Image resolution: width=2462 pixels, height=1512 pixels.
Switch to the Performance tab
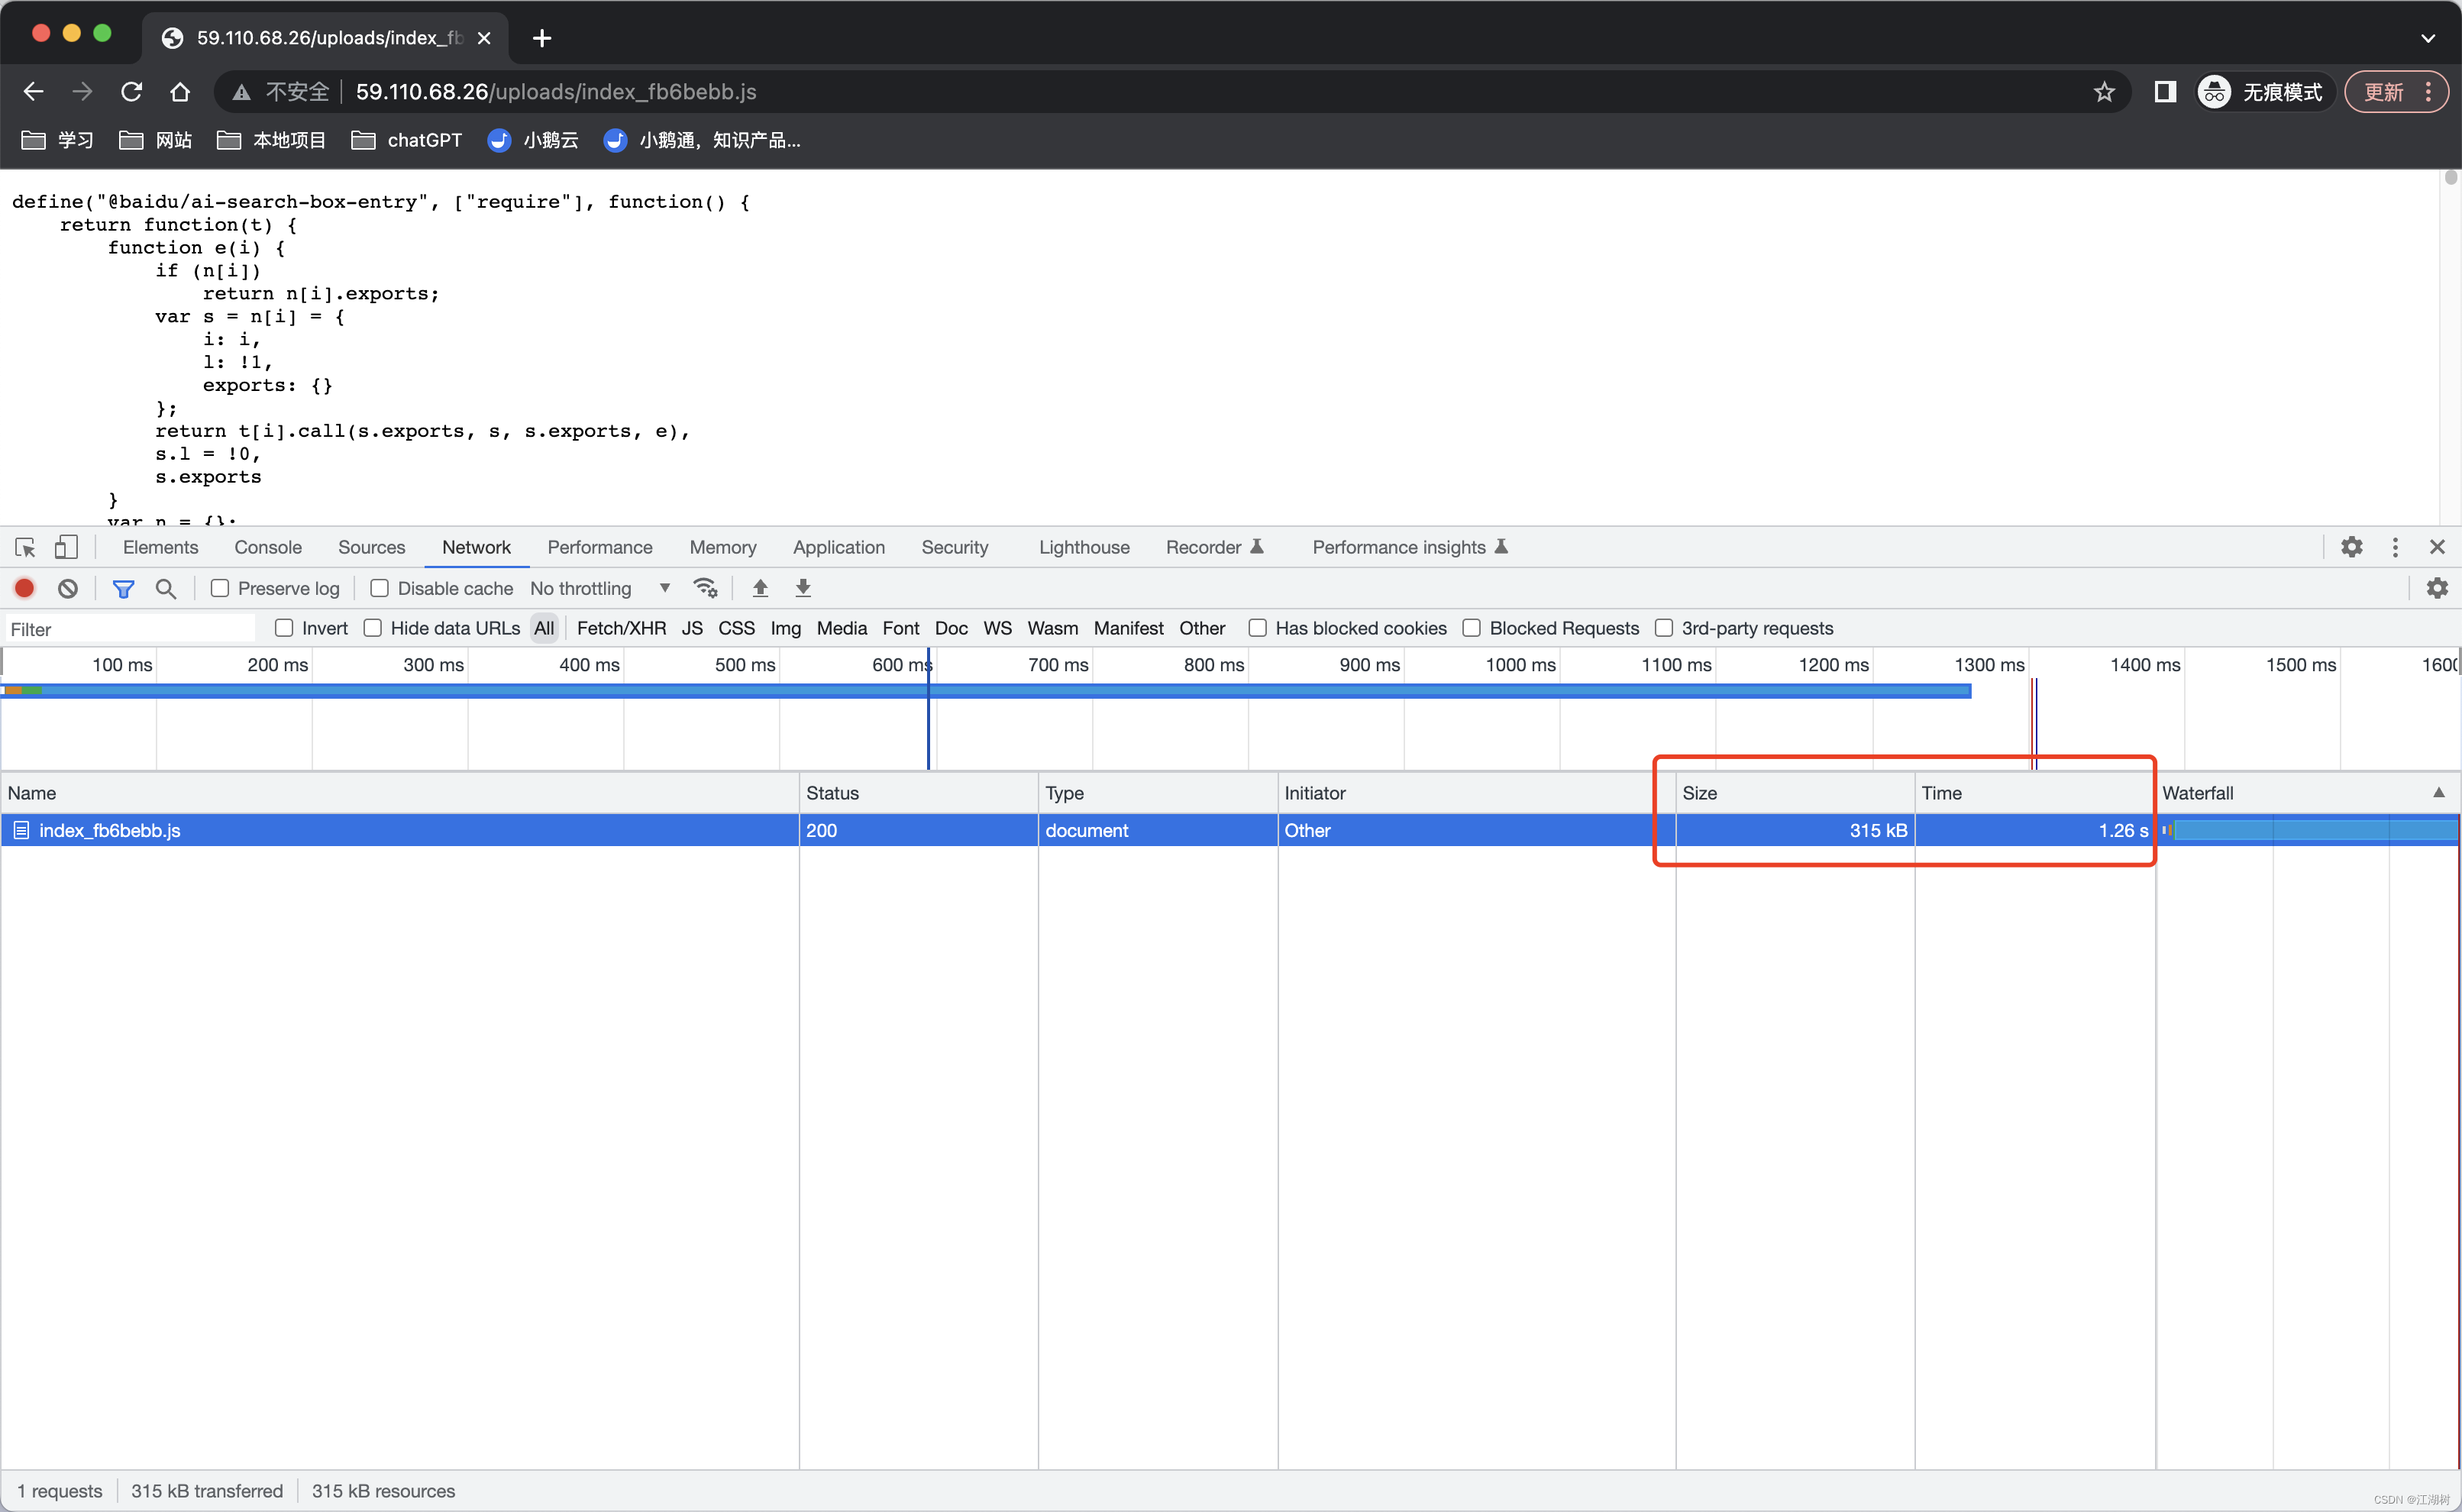(600, 547)
